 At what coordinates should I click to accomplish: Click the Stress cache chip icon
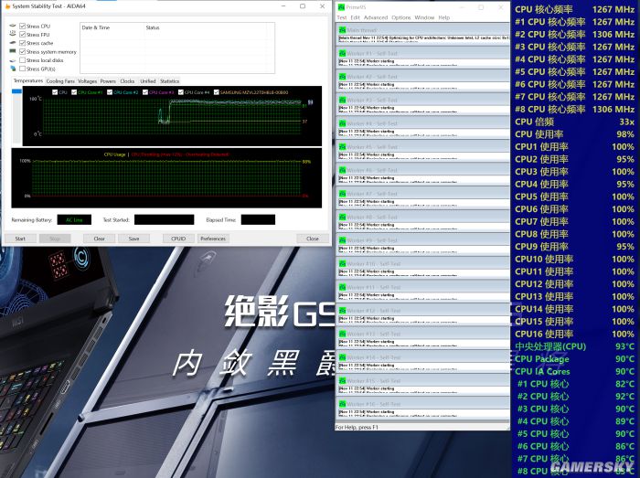tap(13, 42)
